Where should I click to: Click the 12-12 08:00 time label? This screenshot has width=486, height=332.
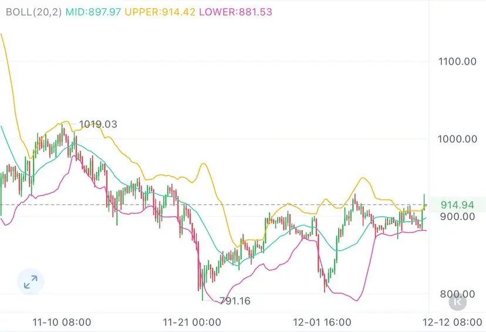pos(453,322)
